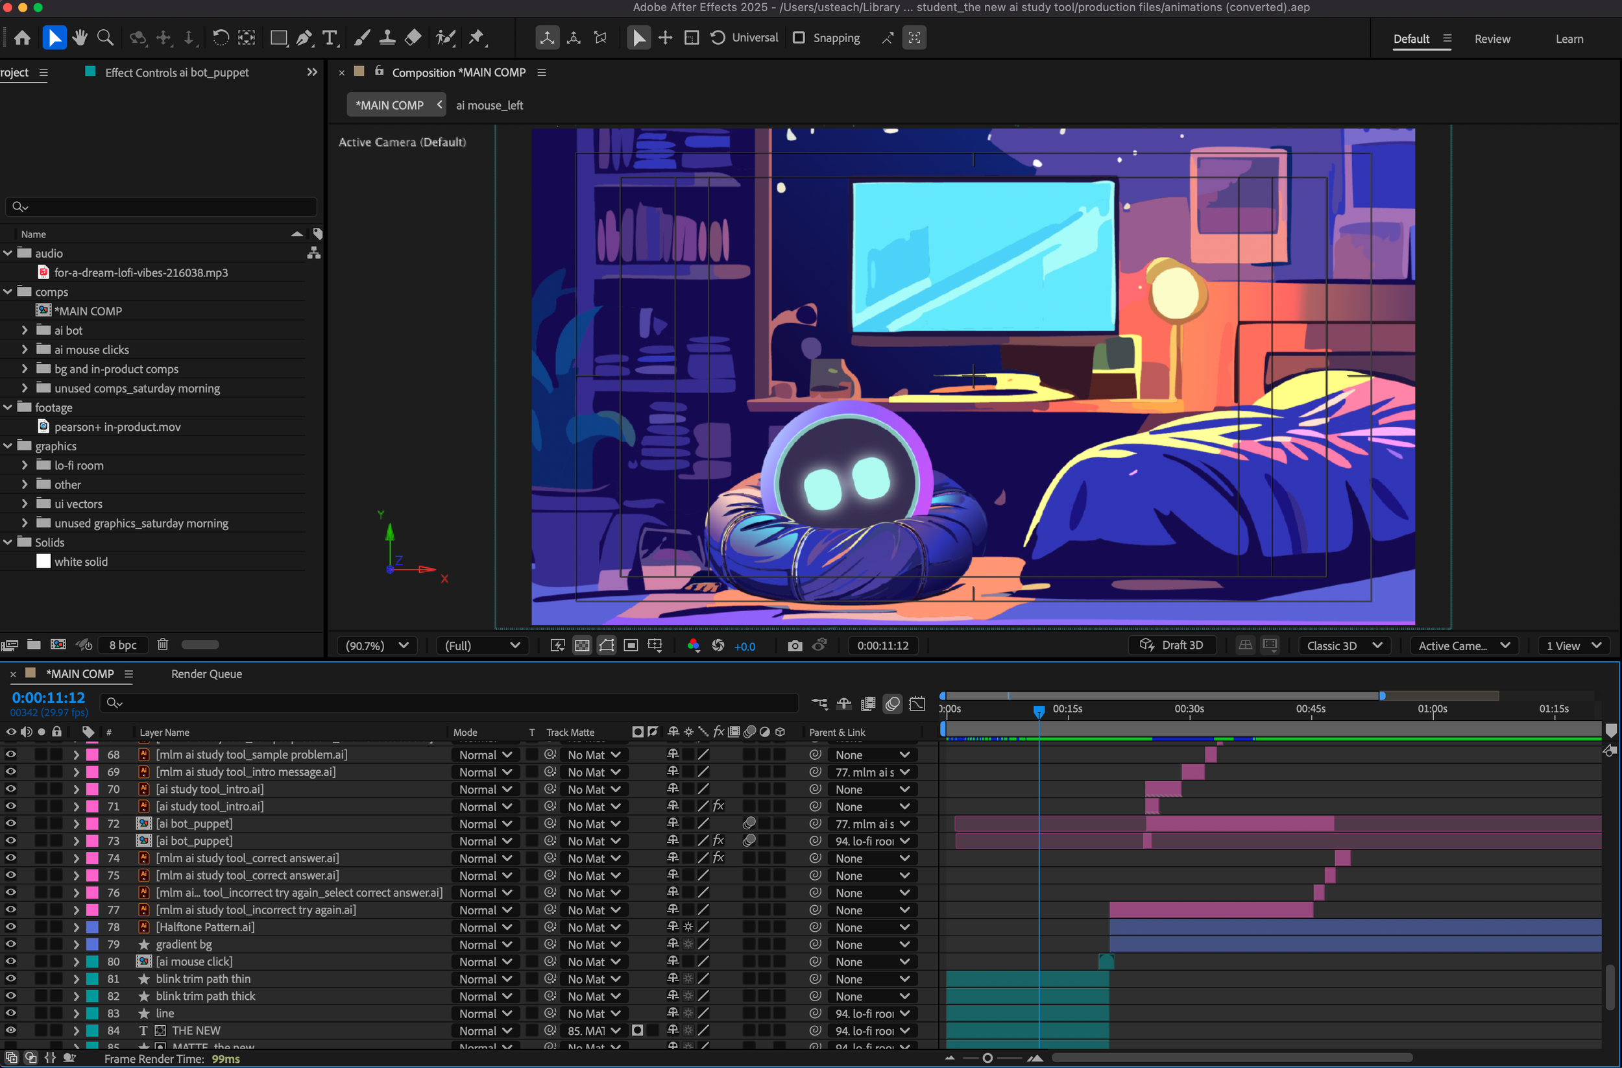Switch to the Learn workspace
Screen dimensions: 1622x1068
pos(1569,39)
